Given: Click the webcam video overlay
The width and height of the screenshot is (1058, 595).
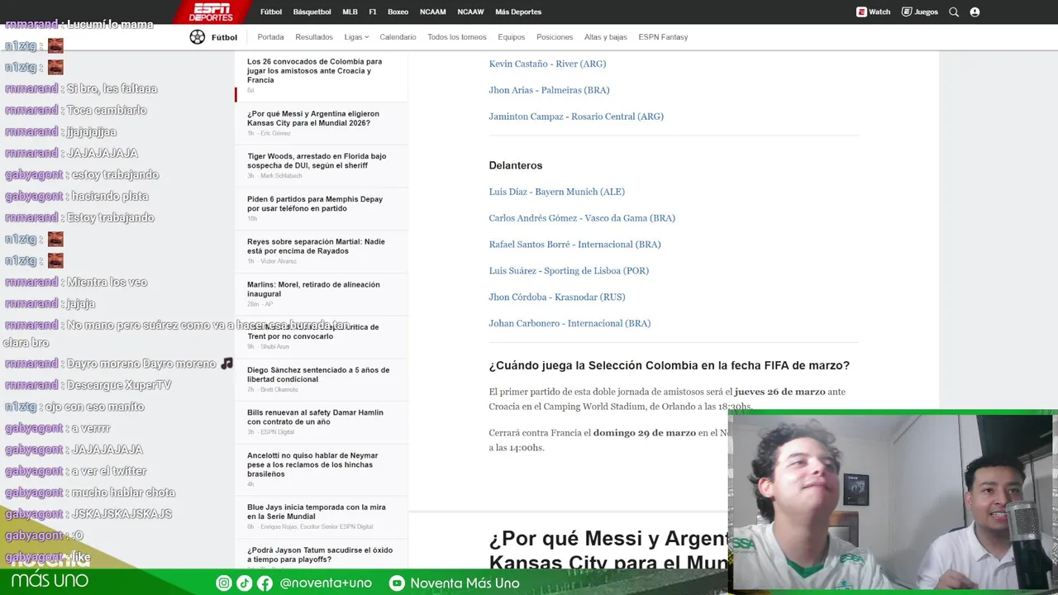Looking at the screenshot, I should [893, 502].
